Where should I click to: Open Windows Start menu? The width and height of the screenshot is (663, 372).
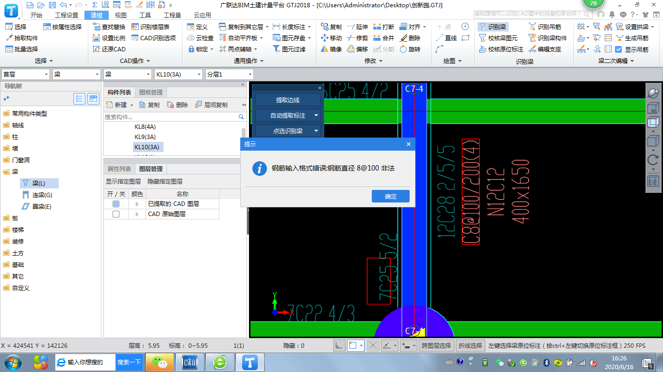tap(13, 362)
